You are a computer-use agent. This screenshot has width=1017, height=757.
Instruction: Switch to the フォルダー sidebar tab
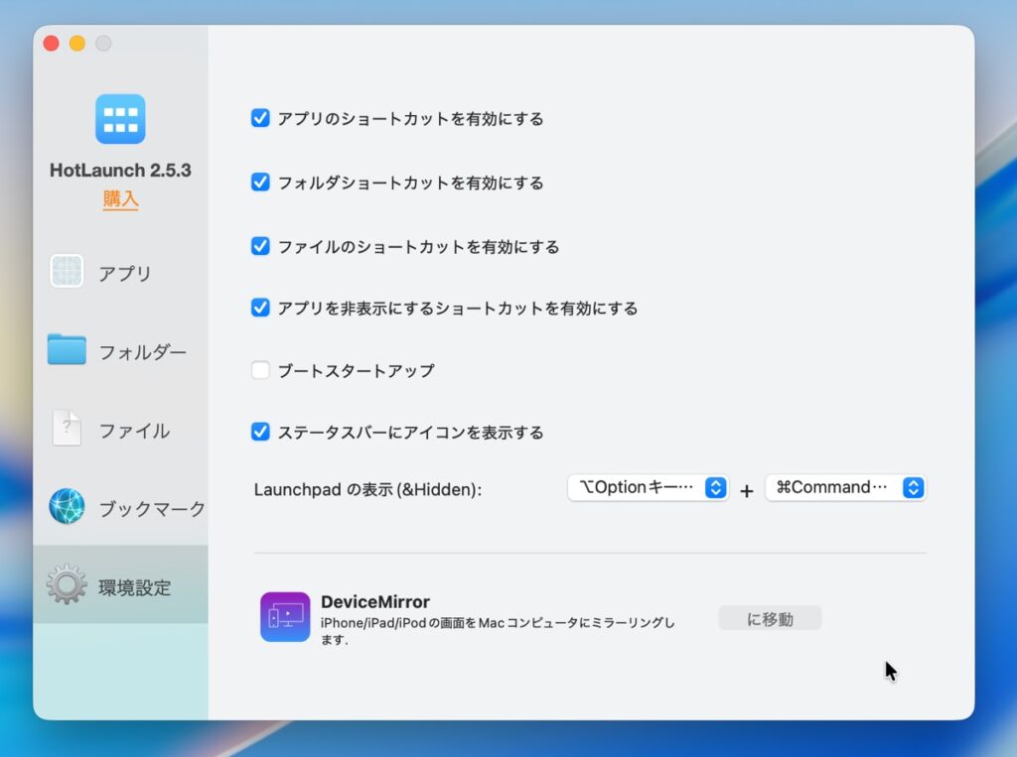click(x=141, y=351)
